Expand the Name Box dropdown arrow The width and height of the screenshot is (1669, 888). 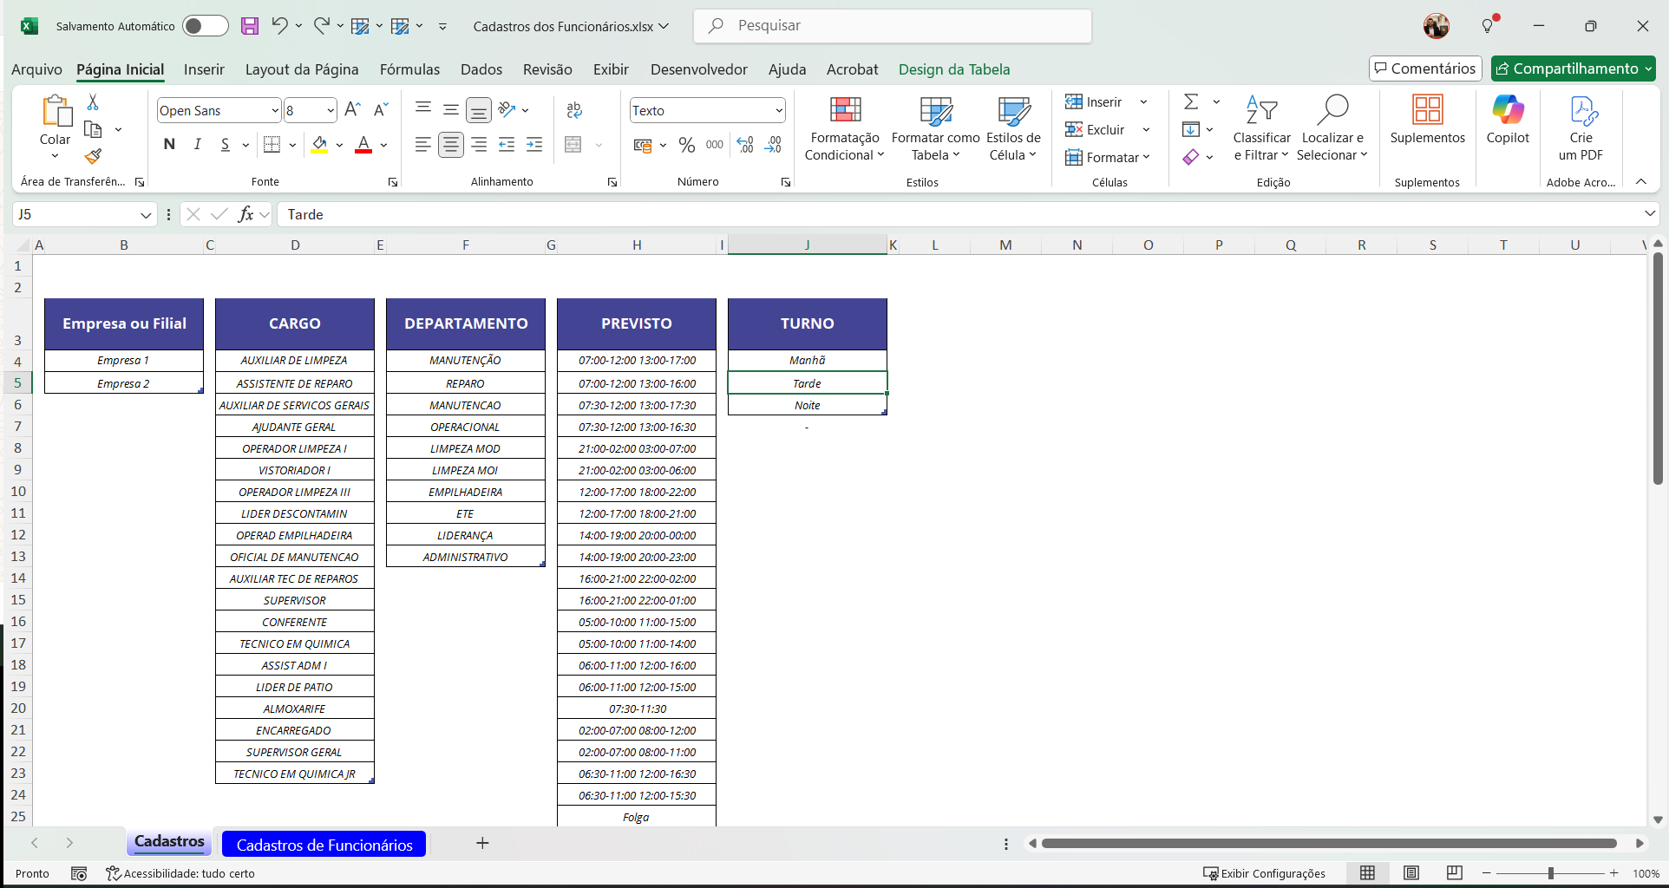point(146,215)
